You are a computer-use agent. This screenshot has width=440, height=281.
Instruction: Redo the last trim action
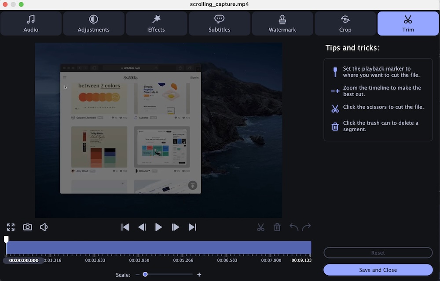tap(307, 227)
